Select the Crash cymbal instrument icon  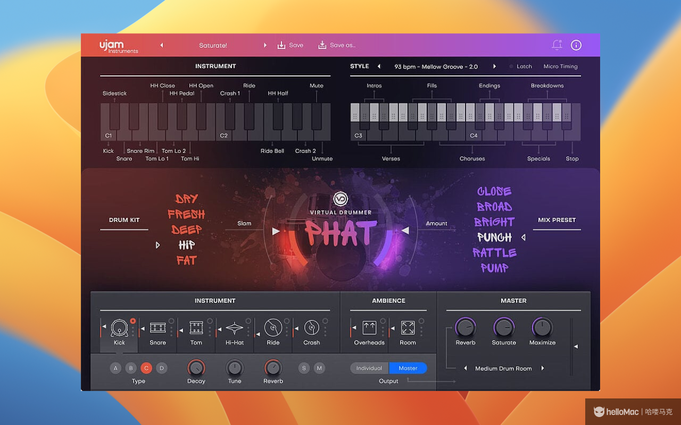(311, 328)
